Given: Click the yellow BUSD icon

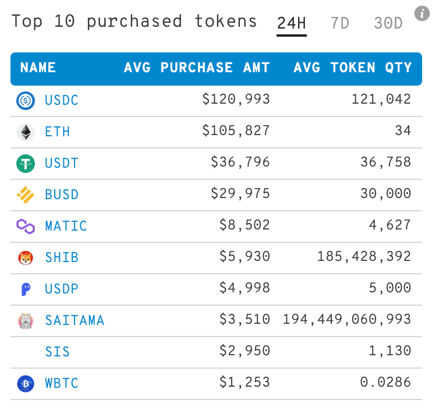Looking at the screenshot, I should [26, 195].
